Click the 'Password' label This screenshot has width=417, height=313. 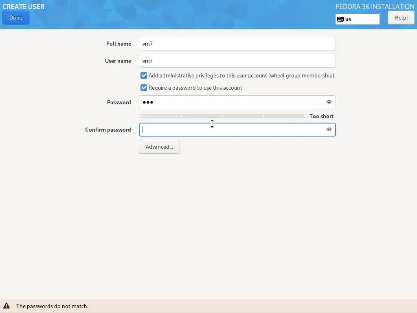[119, 102]
